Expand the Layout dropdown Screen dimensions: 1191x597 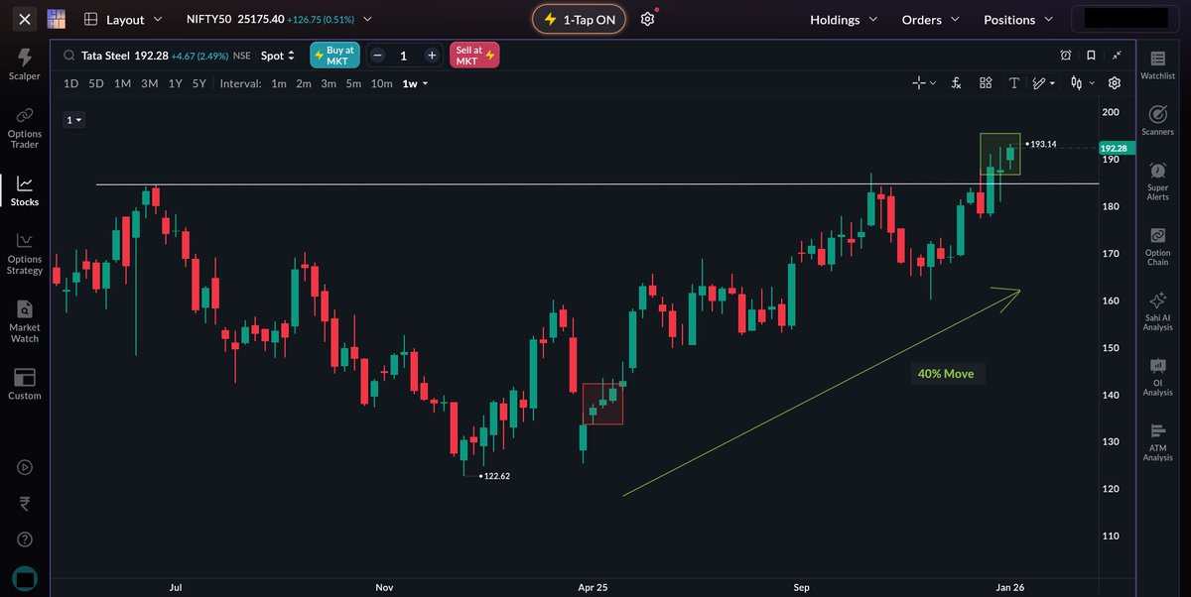tap(124, 19)
